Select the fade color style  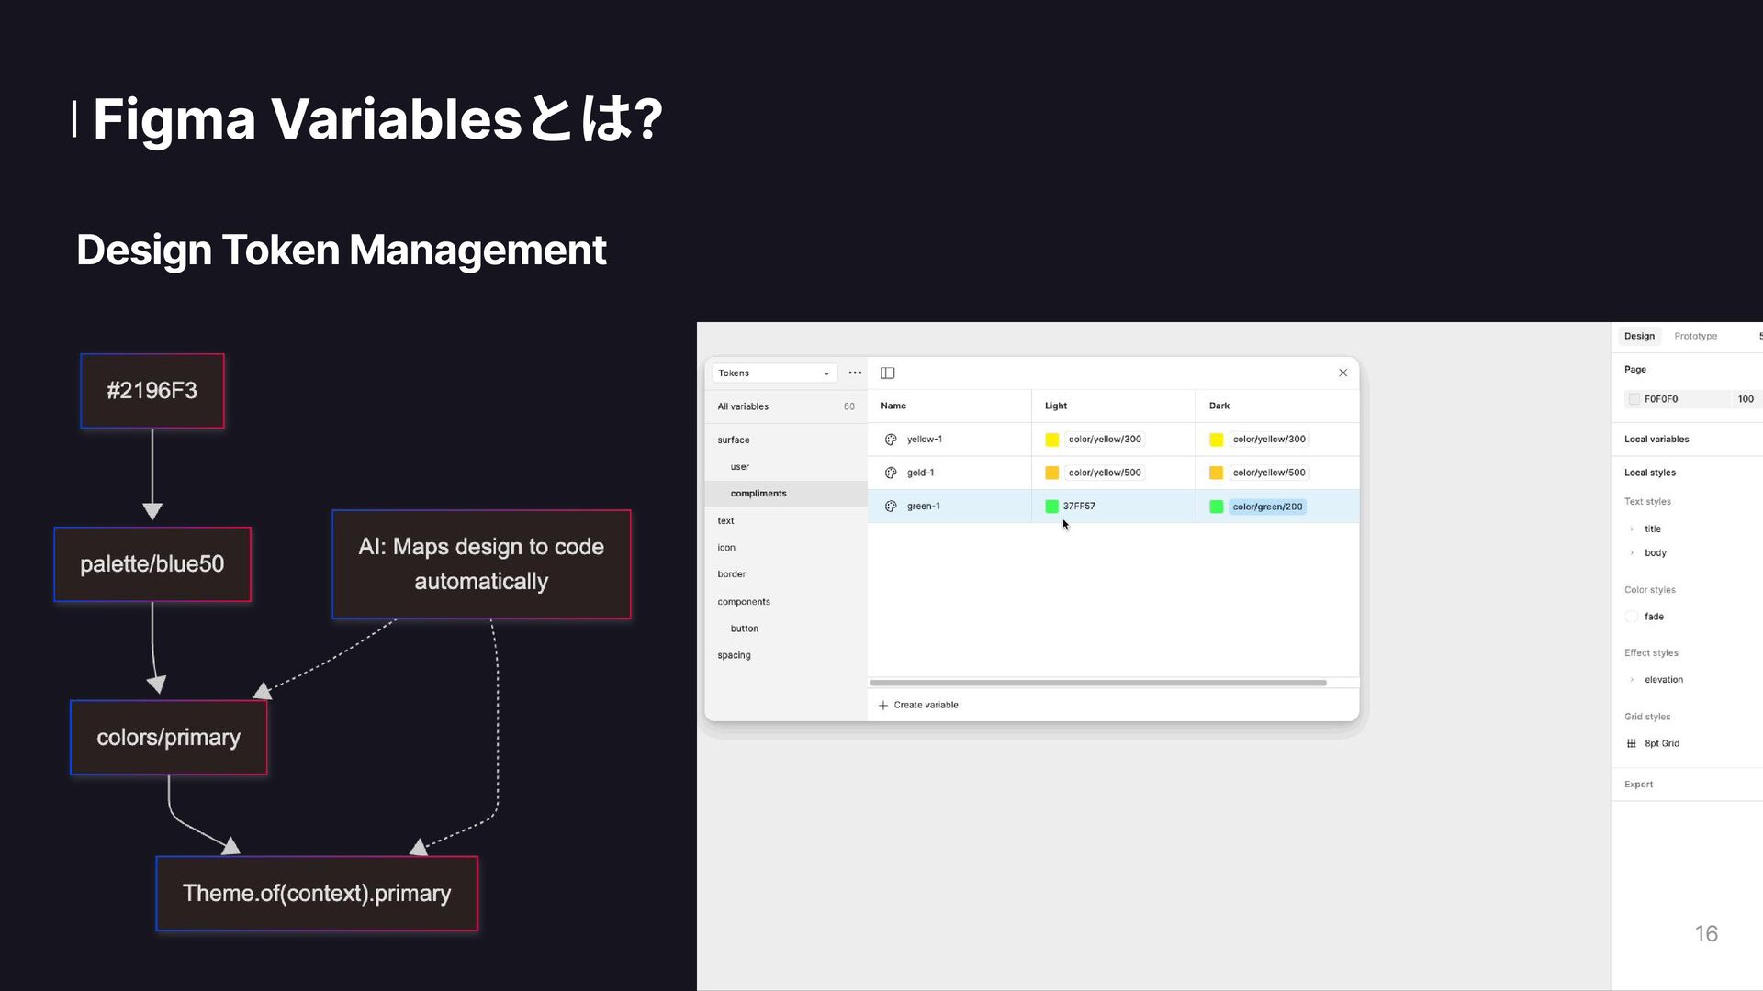click(1653, 617)
